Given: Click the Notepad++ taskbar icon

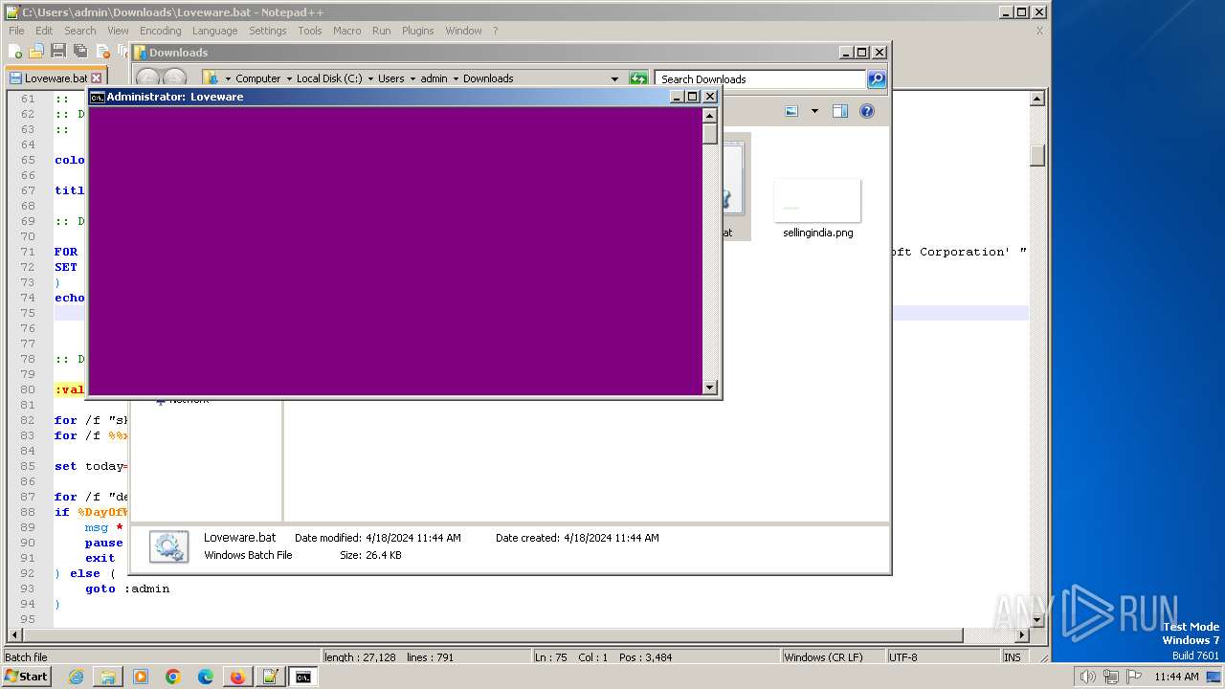Looking at the screenshot, I should pyautogui.click(x=271, y=677).
